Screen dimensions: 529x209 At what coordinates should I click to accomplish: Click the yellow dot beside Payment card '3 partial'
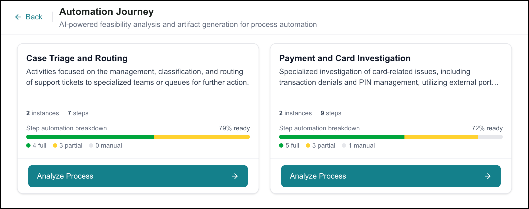click(x=308, y=145)
